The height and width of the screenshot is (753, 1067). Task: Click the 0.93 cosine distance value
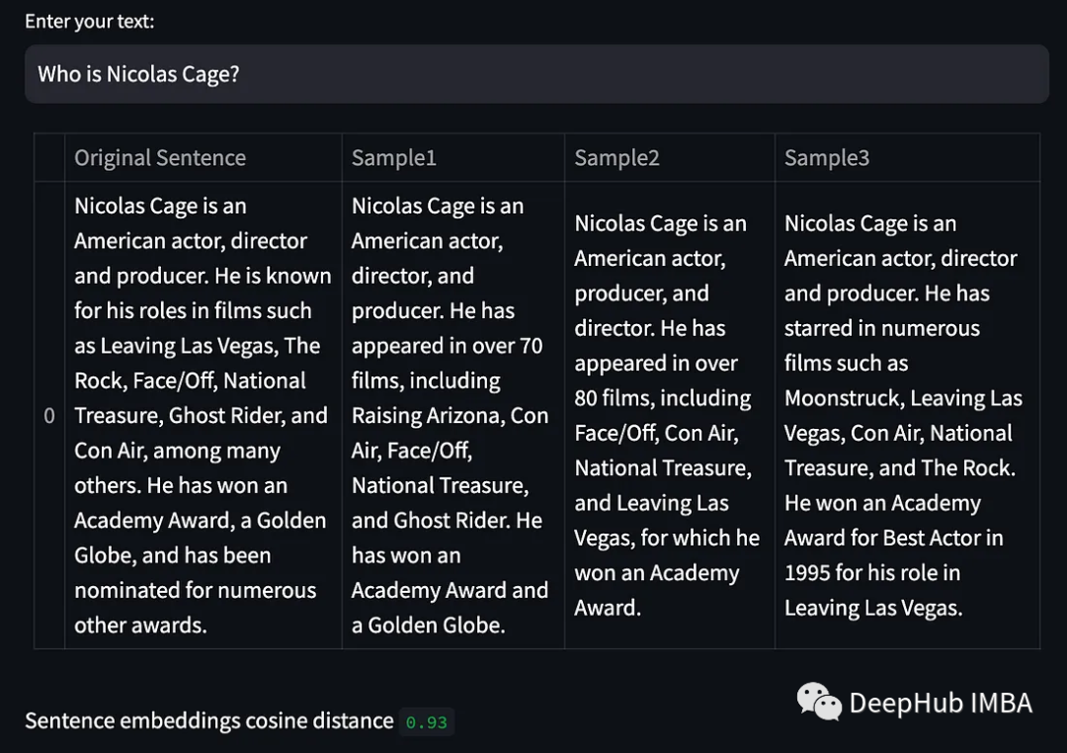[427, 722]
